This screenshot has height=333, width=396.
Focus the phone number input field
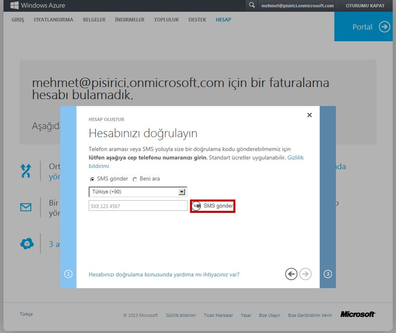(138, 206)
